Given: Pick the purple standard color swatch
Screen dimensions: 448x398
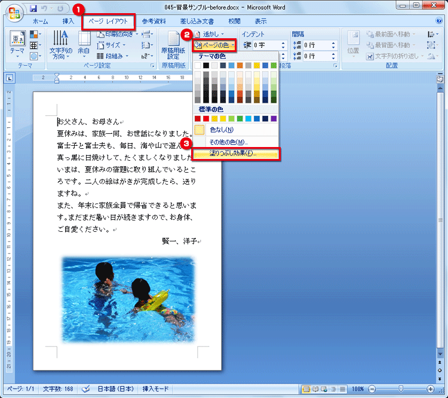Looking at the screenshot, I should click(274, 118).
